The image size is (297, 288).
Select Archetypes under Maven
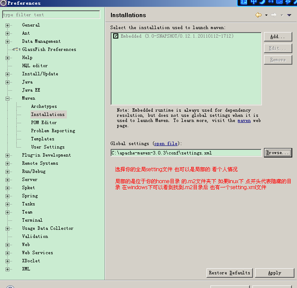point(44,106)
